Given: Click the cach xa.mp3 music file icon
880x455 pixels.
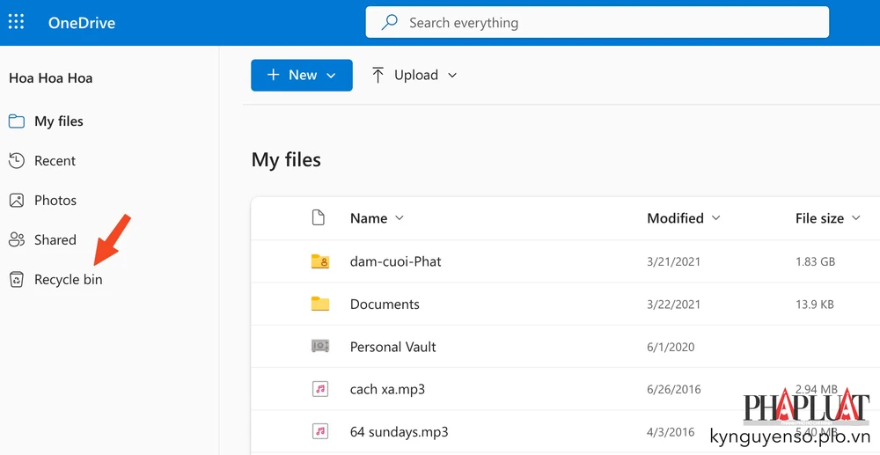Looking at the screenshot, I should click(320, 389).
